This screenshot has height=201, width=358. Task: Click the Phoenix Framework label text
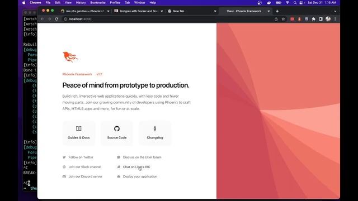[x=77, y=74]
